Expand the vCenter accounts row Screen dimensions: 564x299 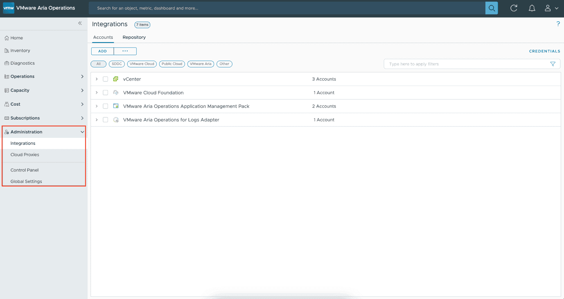click(97, 79)
